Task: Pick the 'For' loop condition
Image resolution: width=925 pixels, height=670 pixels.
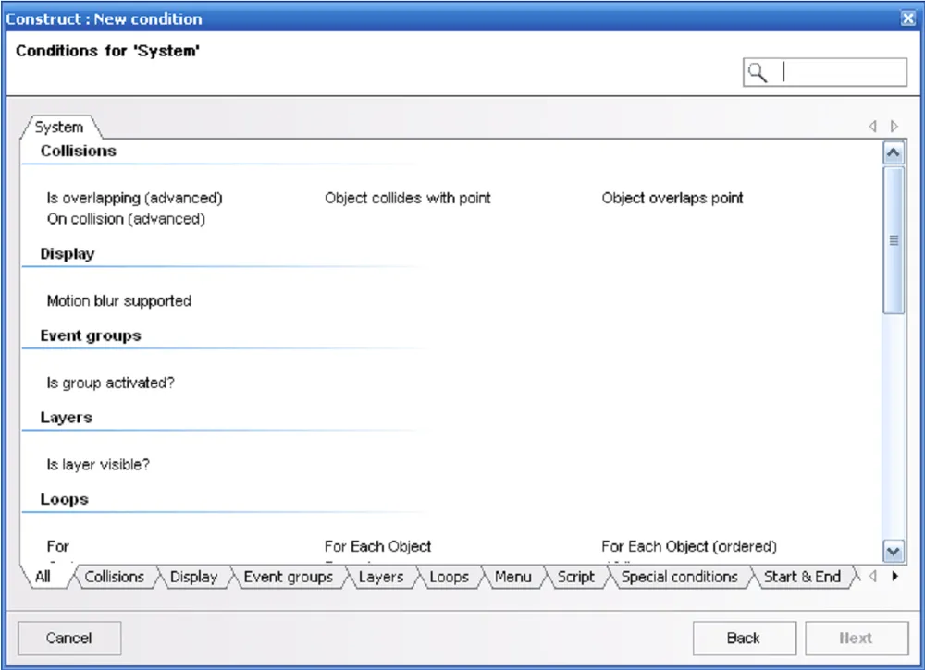Action: [x=57, y=547]
